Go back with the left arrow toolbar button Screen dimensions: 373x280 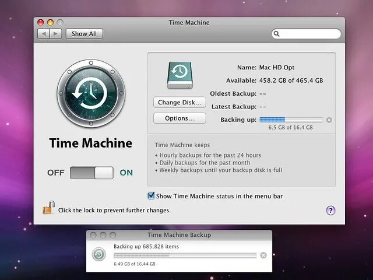[44, 34]
